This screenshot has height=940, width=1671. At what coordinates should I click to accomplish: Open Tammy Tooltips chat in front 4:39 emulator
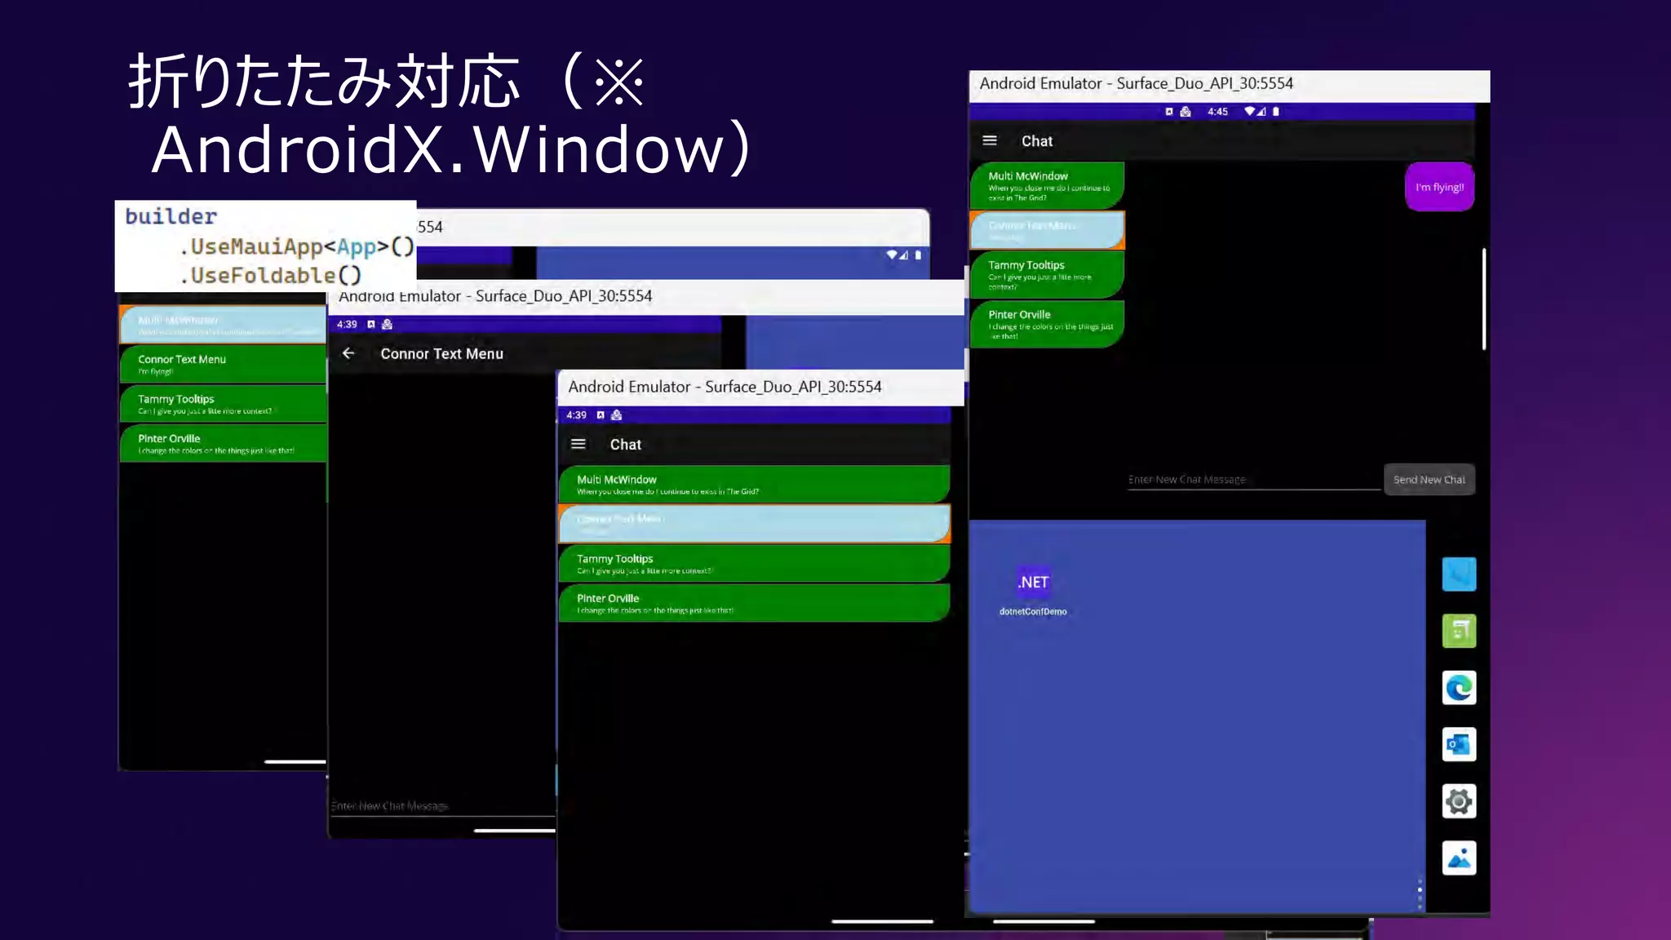click(x=755, y=564)
